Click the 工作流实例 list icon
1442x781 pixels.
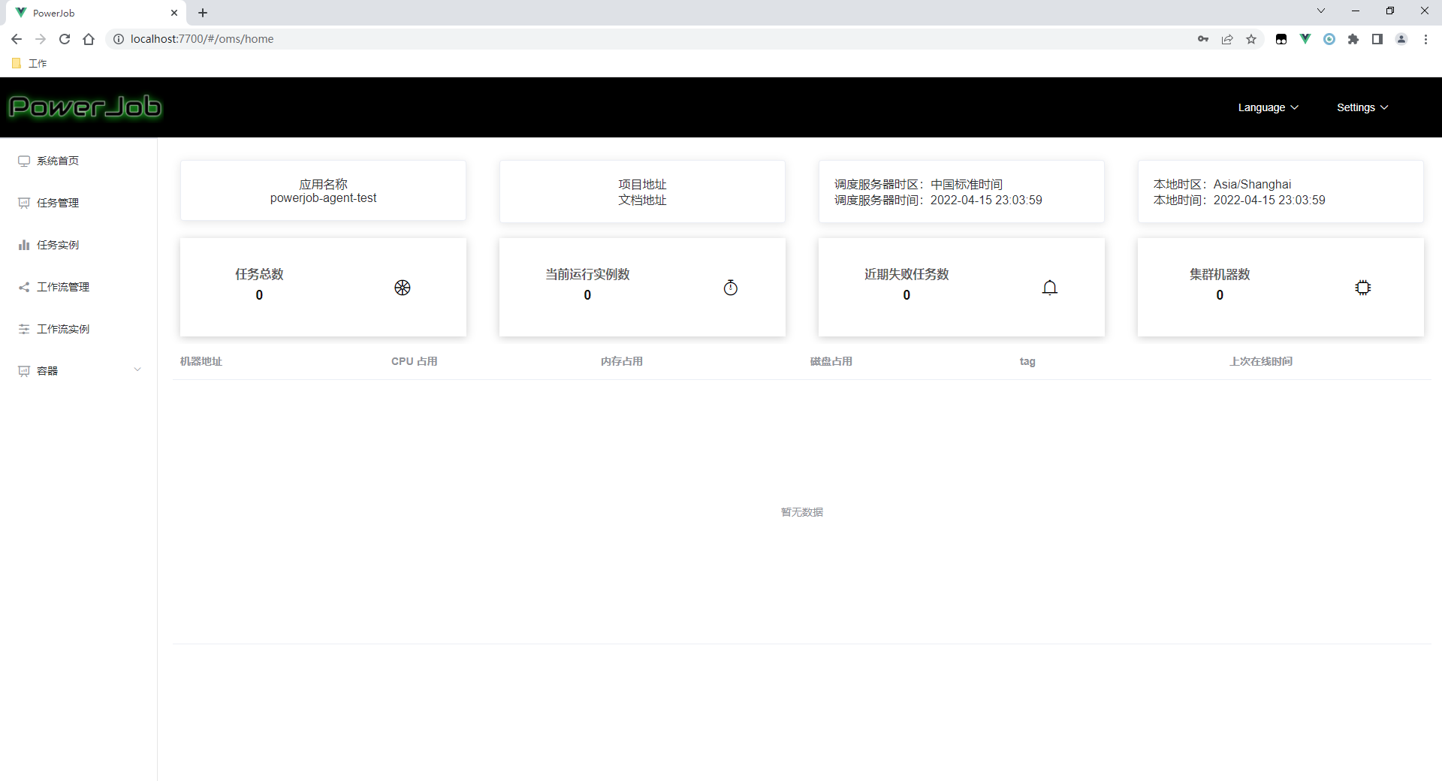coord(23,328)
